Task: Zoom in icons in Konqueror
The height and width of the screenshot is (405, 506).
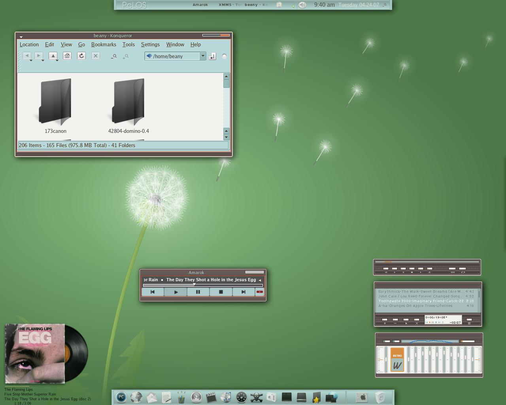Action: click(x=126, y=57)
